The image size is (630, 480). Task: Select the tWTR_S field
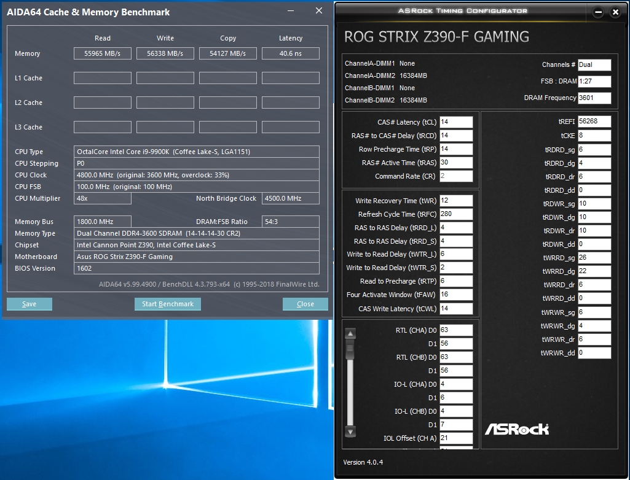point(456,268)
